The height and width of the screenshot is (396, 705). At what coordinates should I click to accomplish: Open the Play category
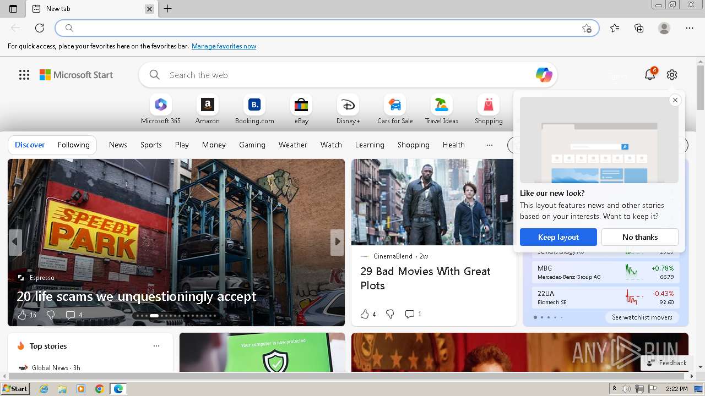click(x=182, y=145)
